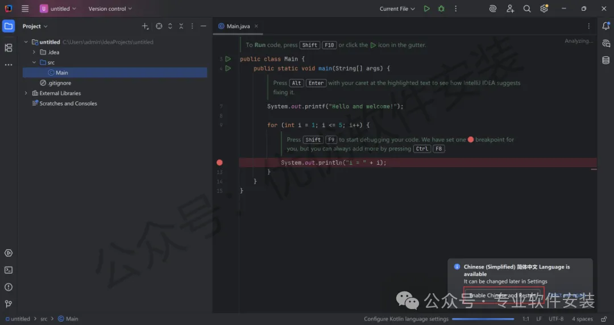Open the Project view dropdown
Screen dimensions: 614x325
[x=35, y=26]
